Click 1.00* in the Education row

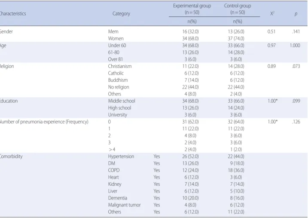point(273,101)
